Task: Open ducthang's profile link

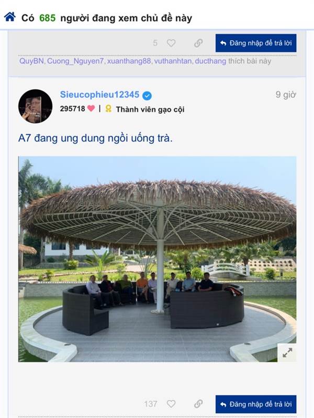Action: tap(210, 61)
